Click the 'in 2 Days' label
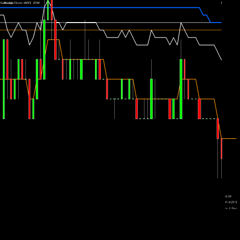 (x=231, y=208)
